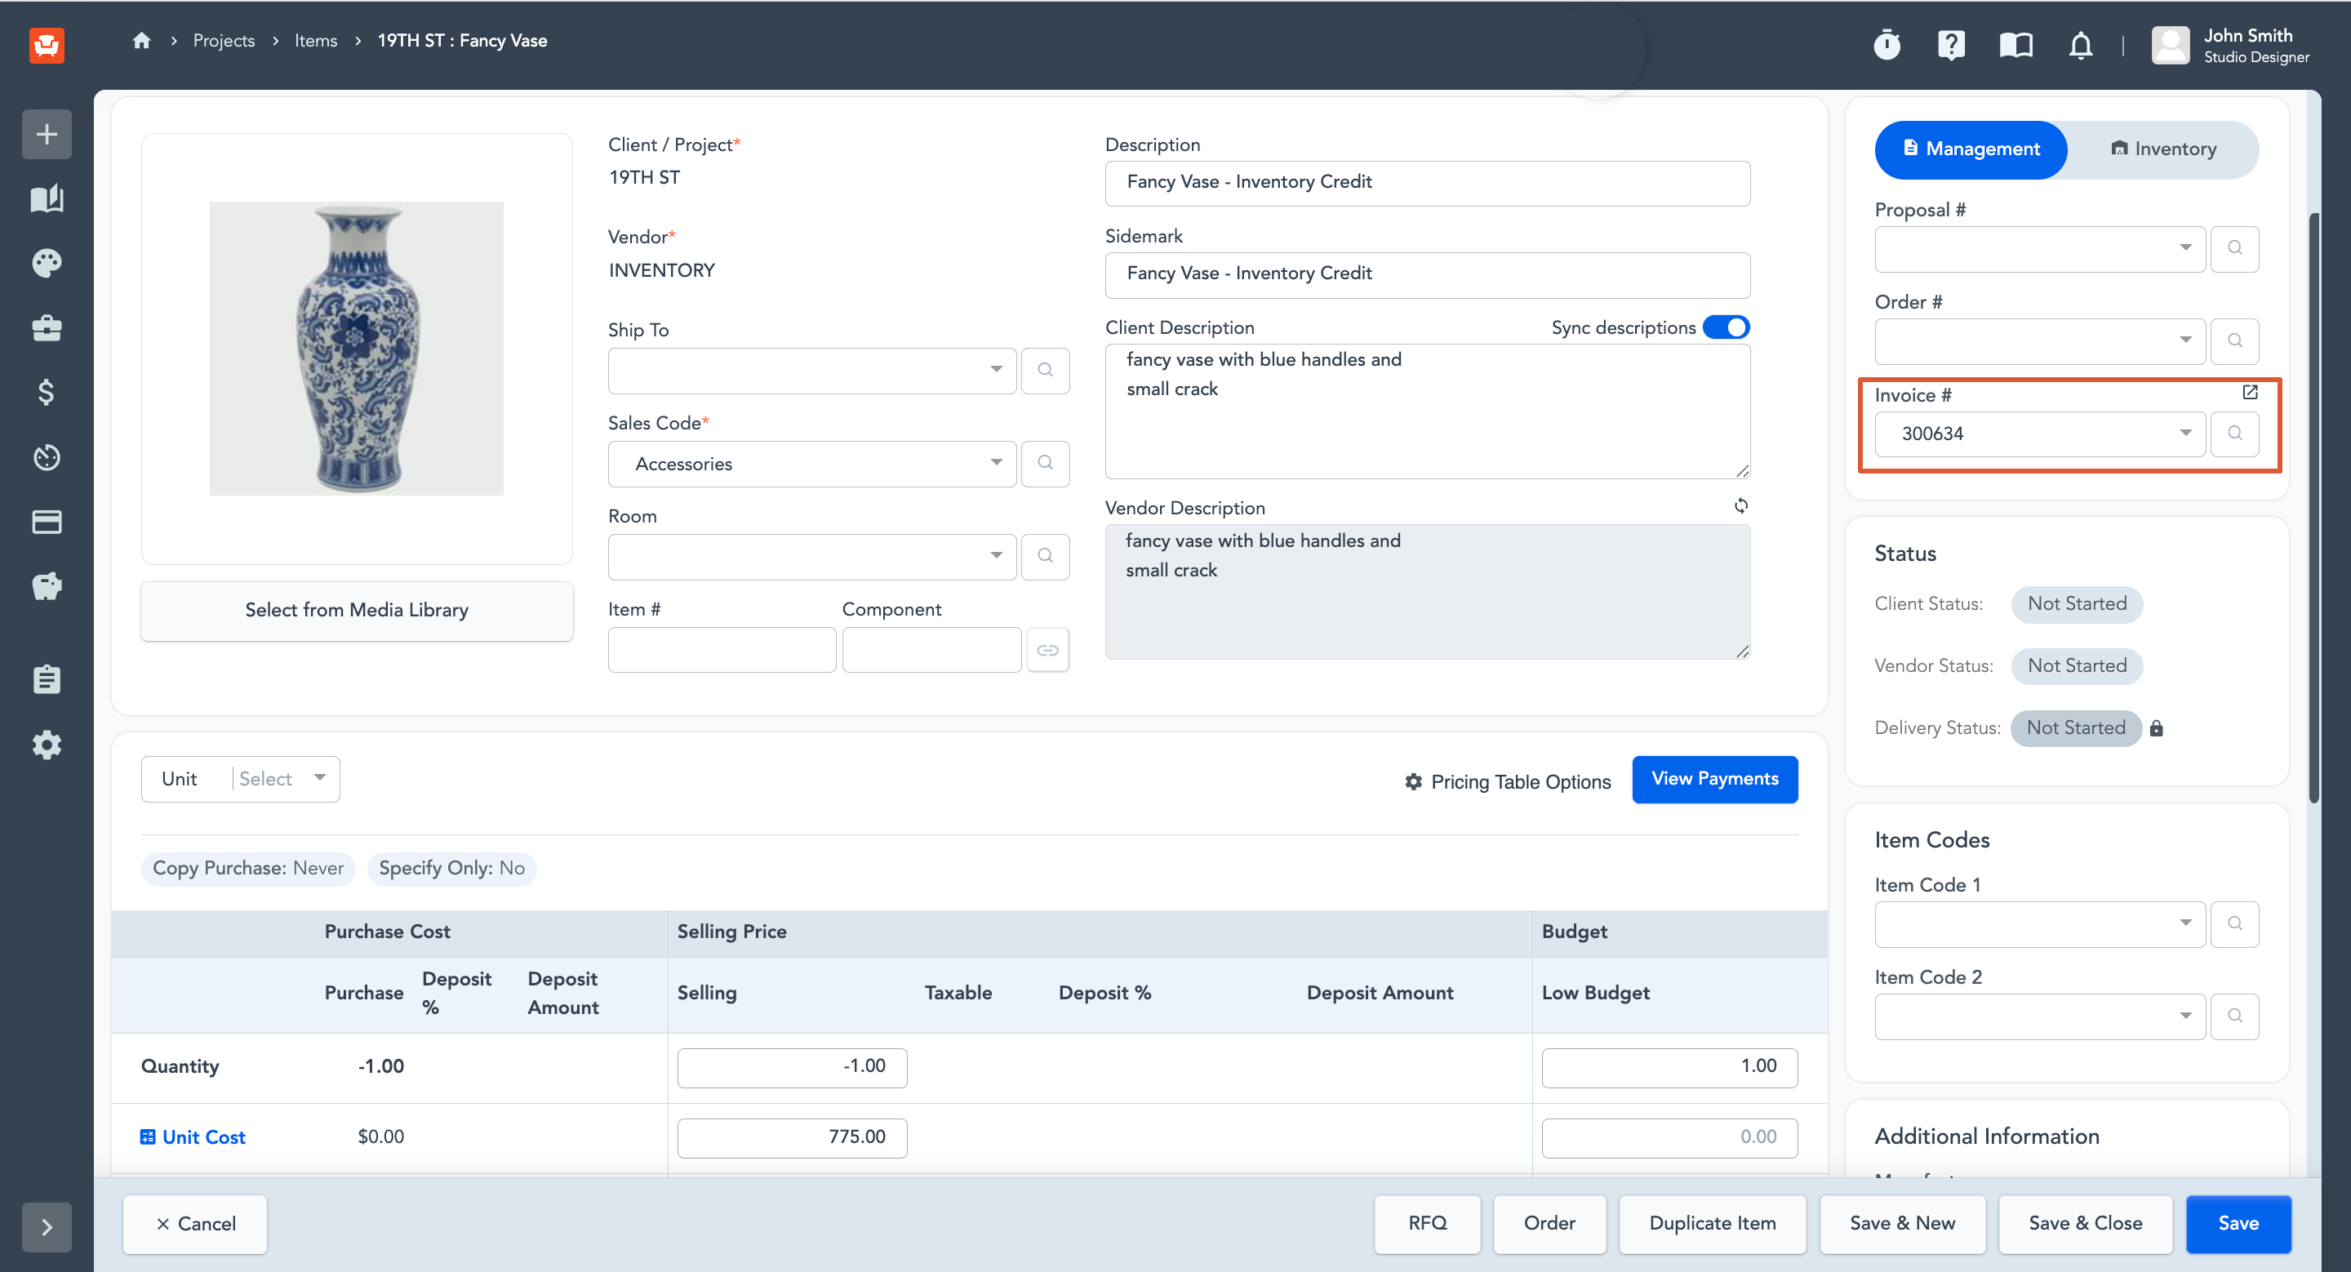Open the Invoice # 300634 dropdown
The height and width of the screenshot is (1272, 2351).
tap(2040, 434)
